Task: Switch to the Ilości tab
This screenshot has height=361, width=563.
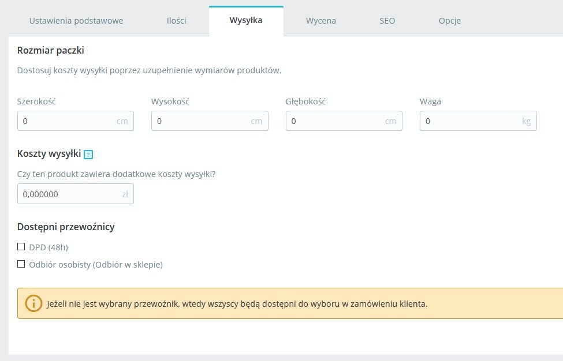Action: pyautogui.click(x=176, y=21)
